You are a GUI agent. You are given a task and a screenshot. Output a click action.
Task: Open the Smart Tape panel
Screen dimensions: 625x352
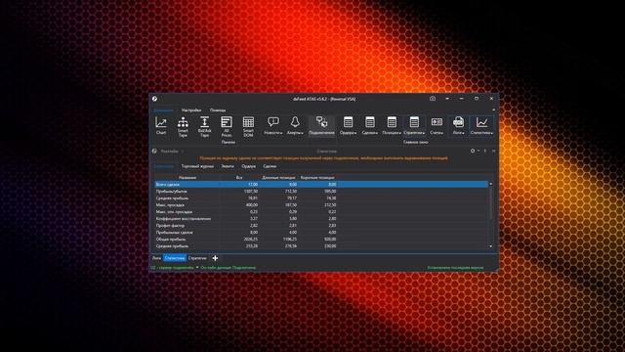[183, 127]
